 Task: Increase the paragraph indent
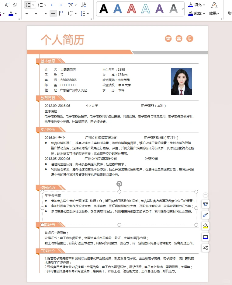(x=61, y=5)
